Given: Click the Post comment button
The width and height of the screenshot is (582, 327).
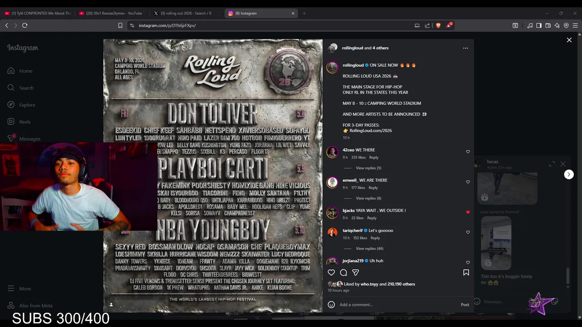Looking at the screenshot, I should pyautogui.click(x=465, y=305).
